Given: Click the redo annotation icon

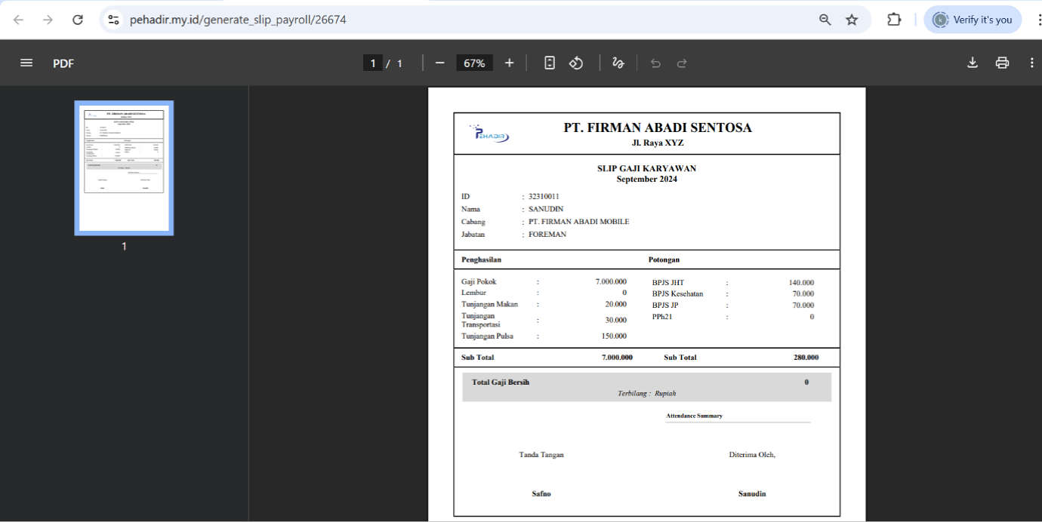Looking at the screenshot, I should [x=682, y=63].
